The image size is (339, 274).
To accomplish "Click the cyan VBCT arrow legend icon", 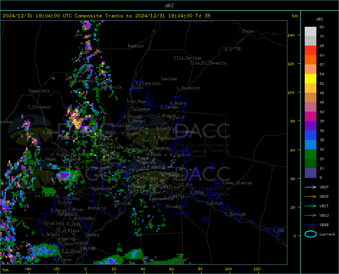I will pyautogui.click(x=310, y=206).
